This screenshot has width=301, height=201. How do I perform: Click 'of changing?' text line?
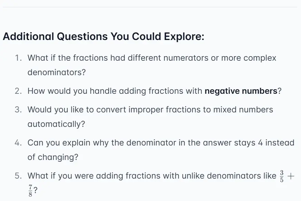tap(53, 157)
